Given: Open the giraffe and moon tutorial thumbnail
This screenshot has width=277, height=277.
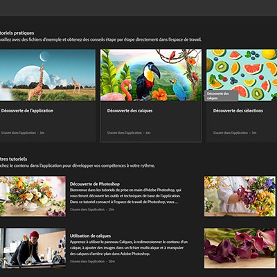Looking at the screenshot, I should (x=48, y=75).
